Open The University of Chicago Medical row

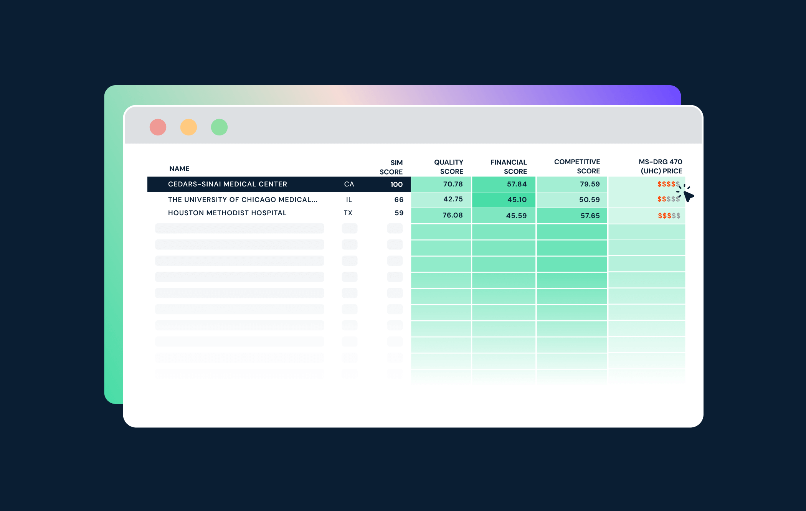[x=242, y=199]
